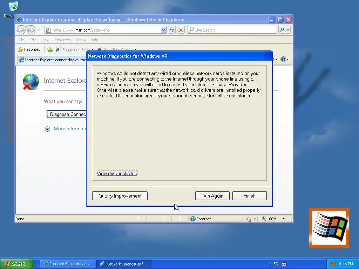The image size is (359, 269).
Task: Open recent pages dropdown beside Forward button
Action: [39, 30]
